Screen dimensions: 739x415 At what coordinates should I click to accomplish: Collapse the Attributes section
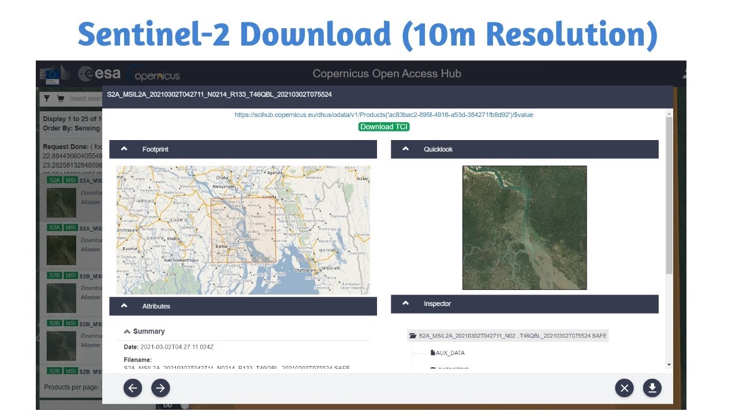pos(124,306)
